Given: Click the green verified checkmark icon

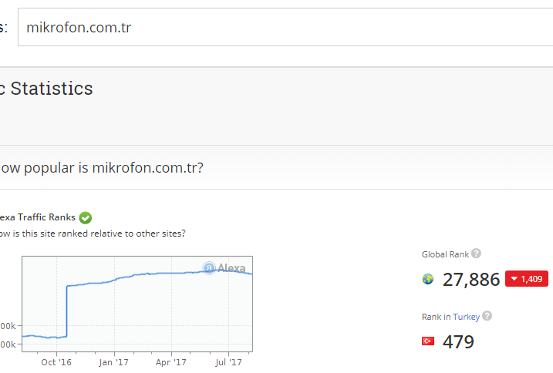Looking at the screenshot, I should [86, 217].
